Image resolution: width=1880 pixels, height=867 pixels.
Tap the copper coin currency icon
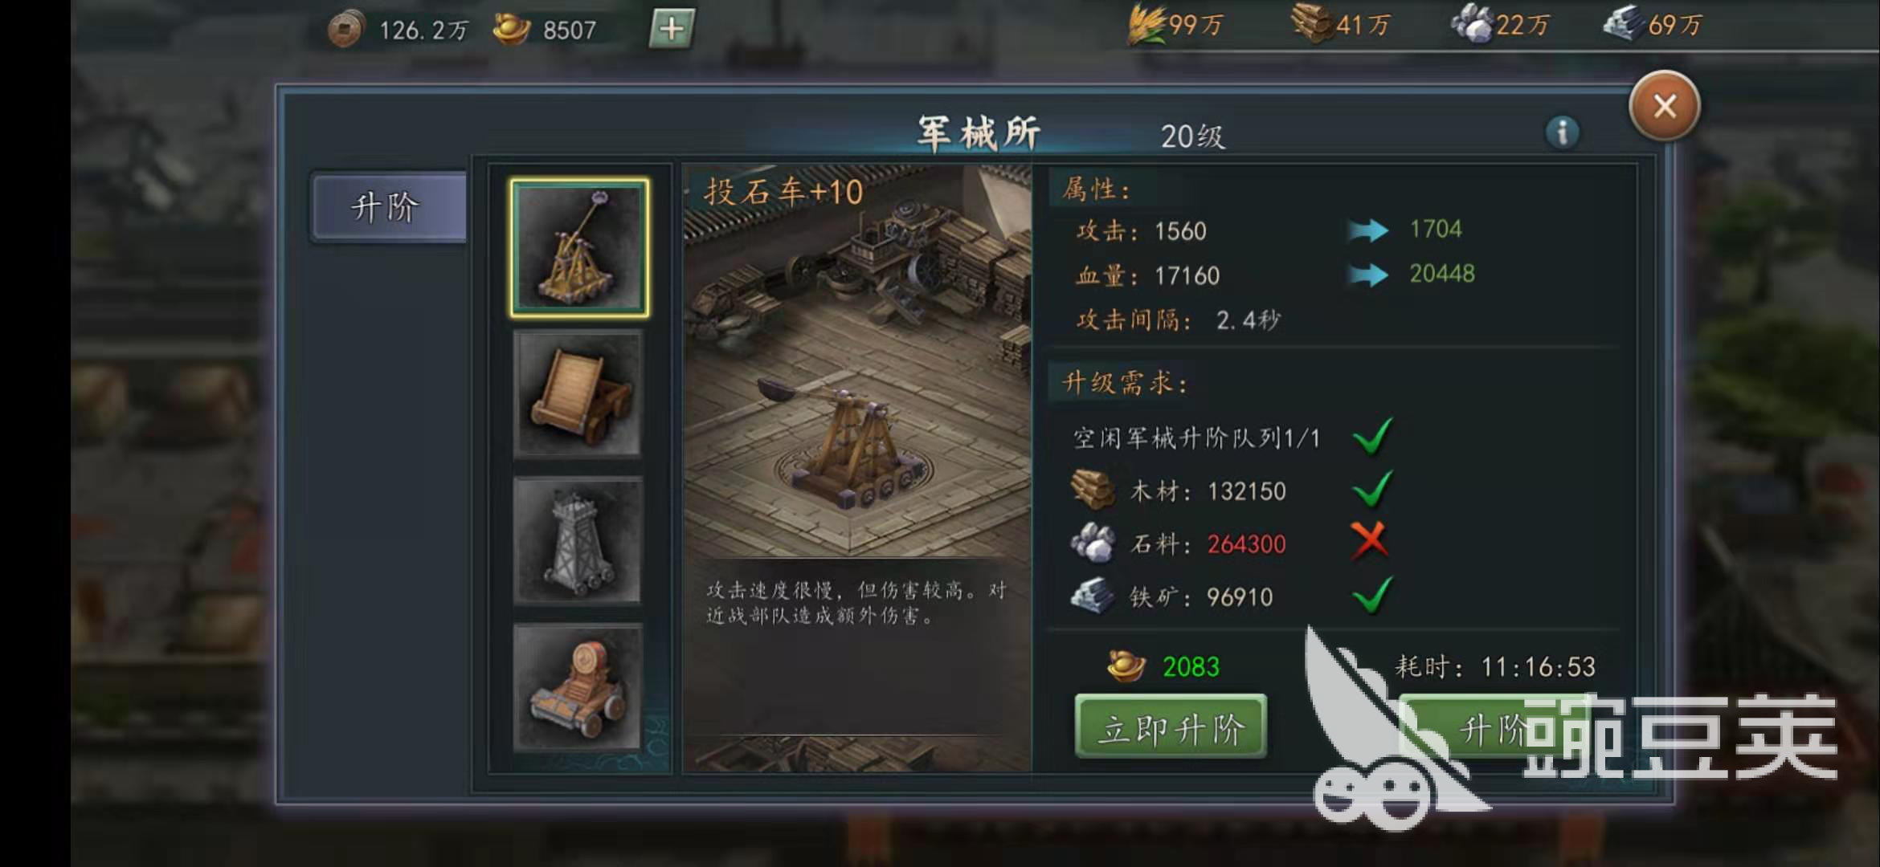coord(345,30)
